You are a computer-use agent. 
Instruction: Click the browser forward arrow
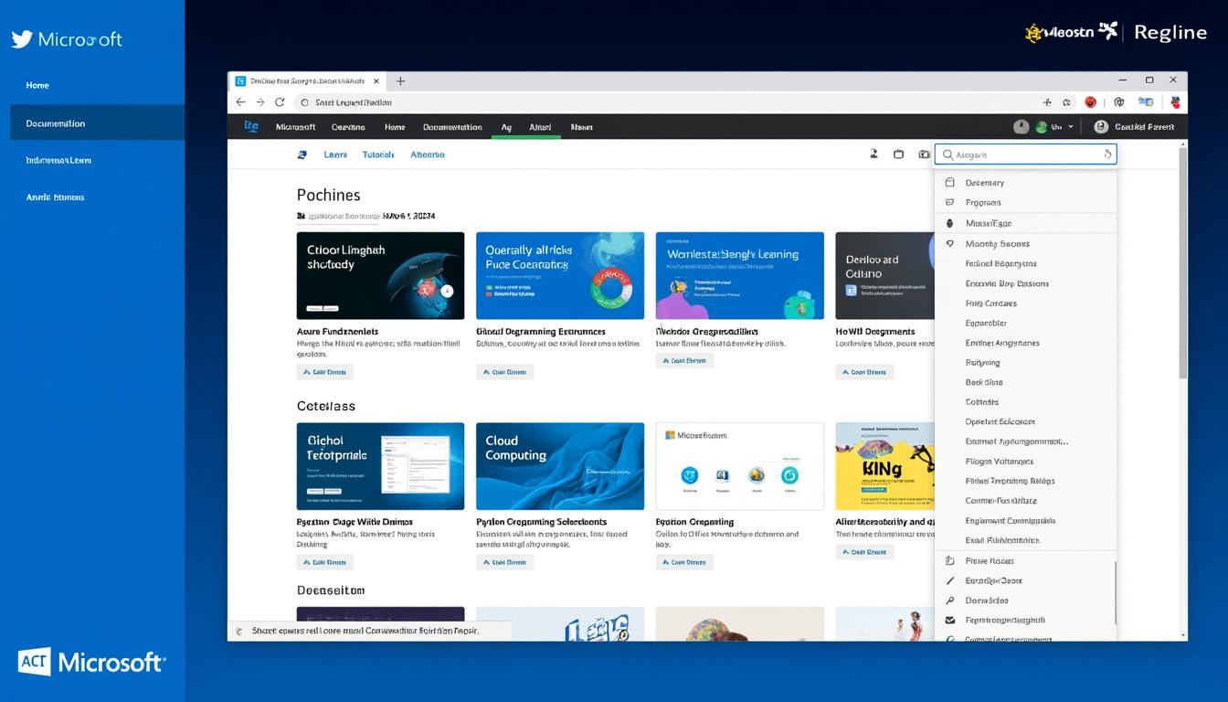click(260, 102)
